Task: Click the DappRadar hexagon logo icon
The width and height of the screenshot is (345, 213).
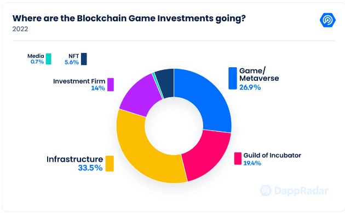Action: tap(327, 20)
